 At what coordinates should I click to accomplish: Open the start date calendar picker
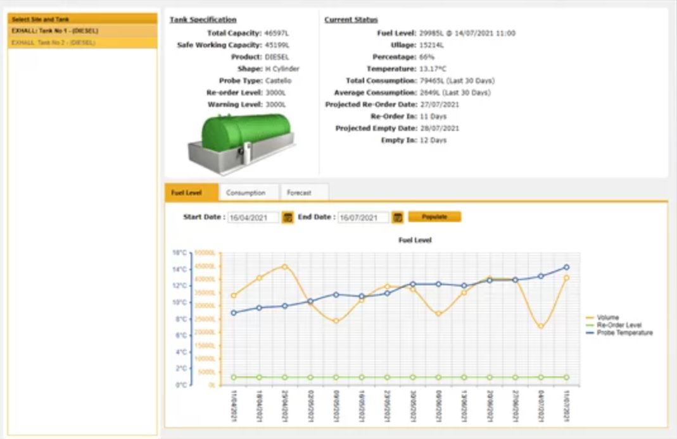click(x=288, y=217)
